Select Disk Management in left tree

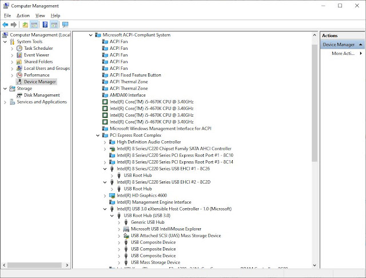pos(42,95)
